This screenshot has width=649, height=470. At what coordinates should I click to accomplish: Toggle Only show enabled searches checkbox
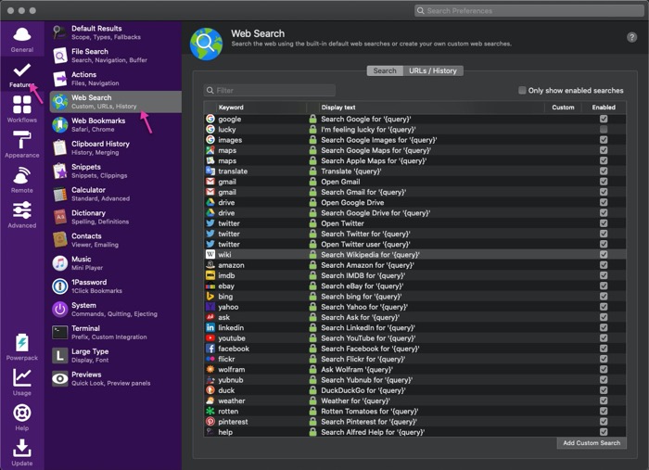(522, 90)
